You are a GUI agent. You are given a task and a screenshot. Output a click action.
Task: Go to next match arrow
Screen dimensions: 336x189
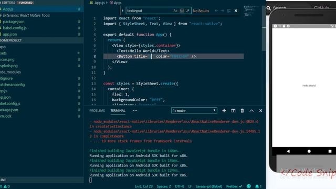coord(223,10)
